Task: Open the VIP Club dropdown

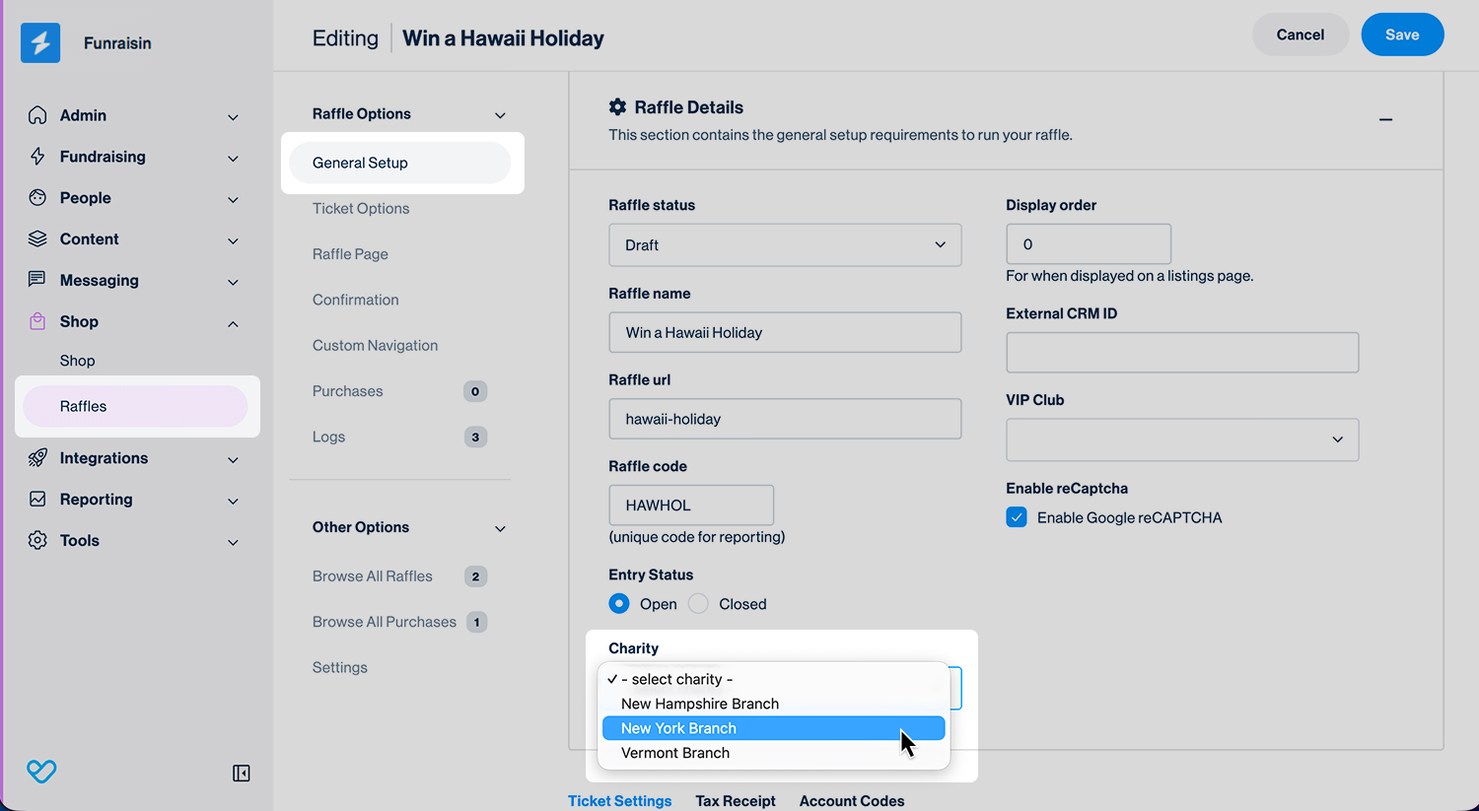Action: coord(1182,439)
